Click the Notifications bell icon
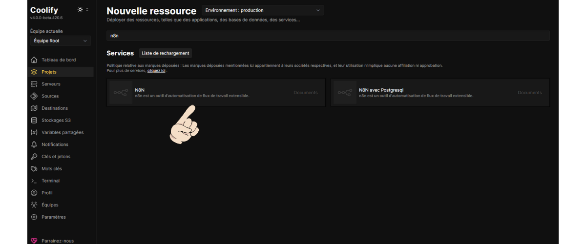Screen dimensions: 586x244 pos(34,144)
